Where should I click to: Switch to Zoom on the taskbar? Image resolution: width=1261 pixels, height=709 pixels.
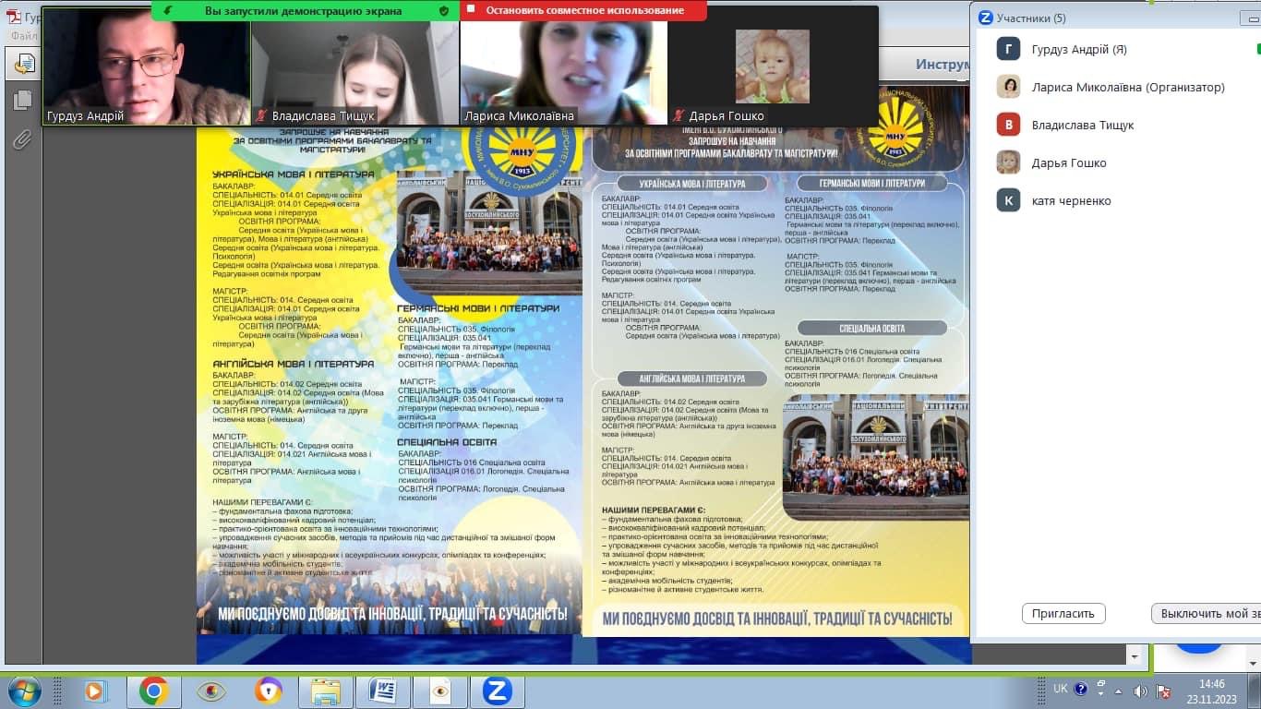498,691
